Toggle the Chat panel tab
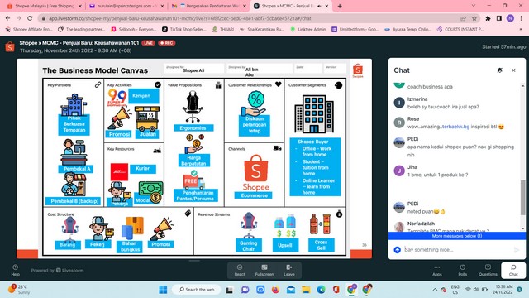This screenshot has width=529, height=298. [513, 271]
